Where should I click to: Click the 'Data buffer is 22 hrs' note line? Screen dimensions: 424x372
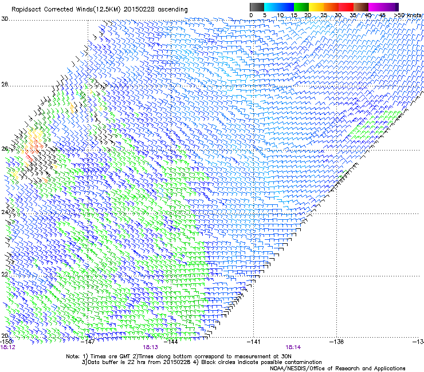tap(202, 362)
